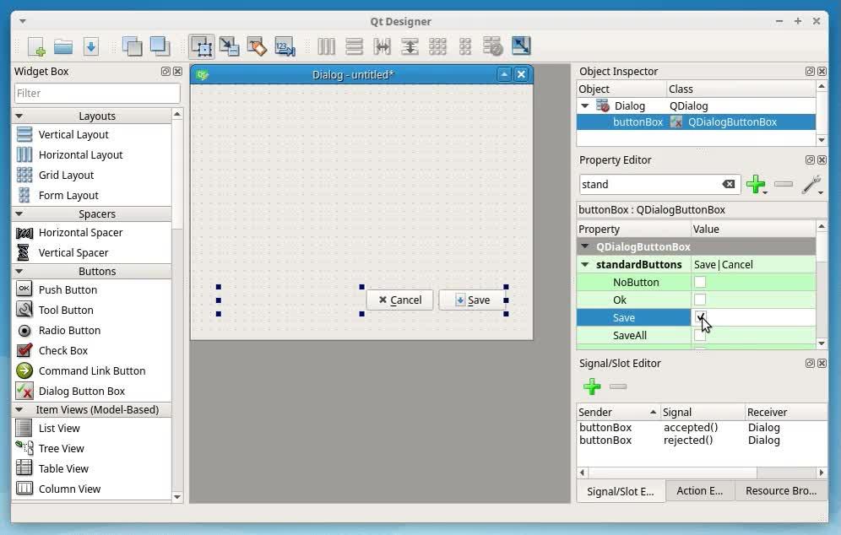This screenshot has height=535, width=841.
Task: Click the Widget Box filter field
Action: [97, 94]
